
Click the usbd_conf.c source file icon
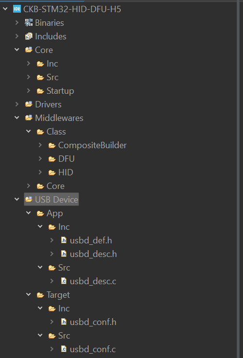[64, 349]
